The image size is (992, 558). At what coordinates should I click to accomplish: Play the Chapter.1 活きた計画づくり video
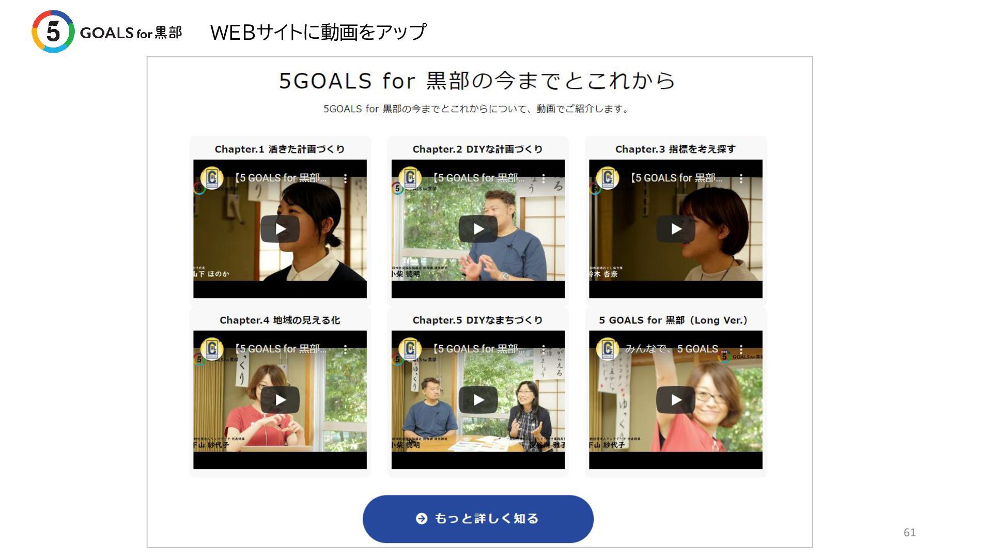tap(280, 229)
